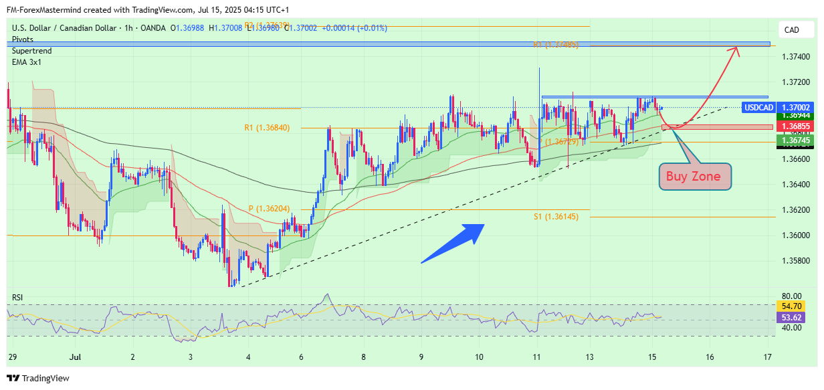This screenshot has width=824, height=390.
Task: Click the 13 date label on time axis
Action: tap(590, 357)
